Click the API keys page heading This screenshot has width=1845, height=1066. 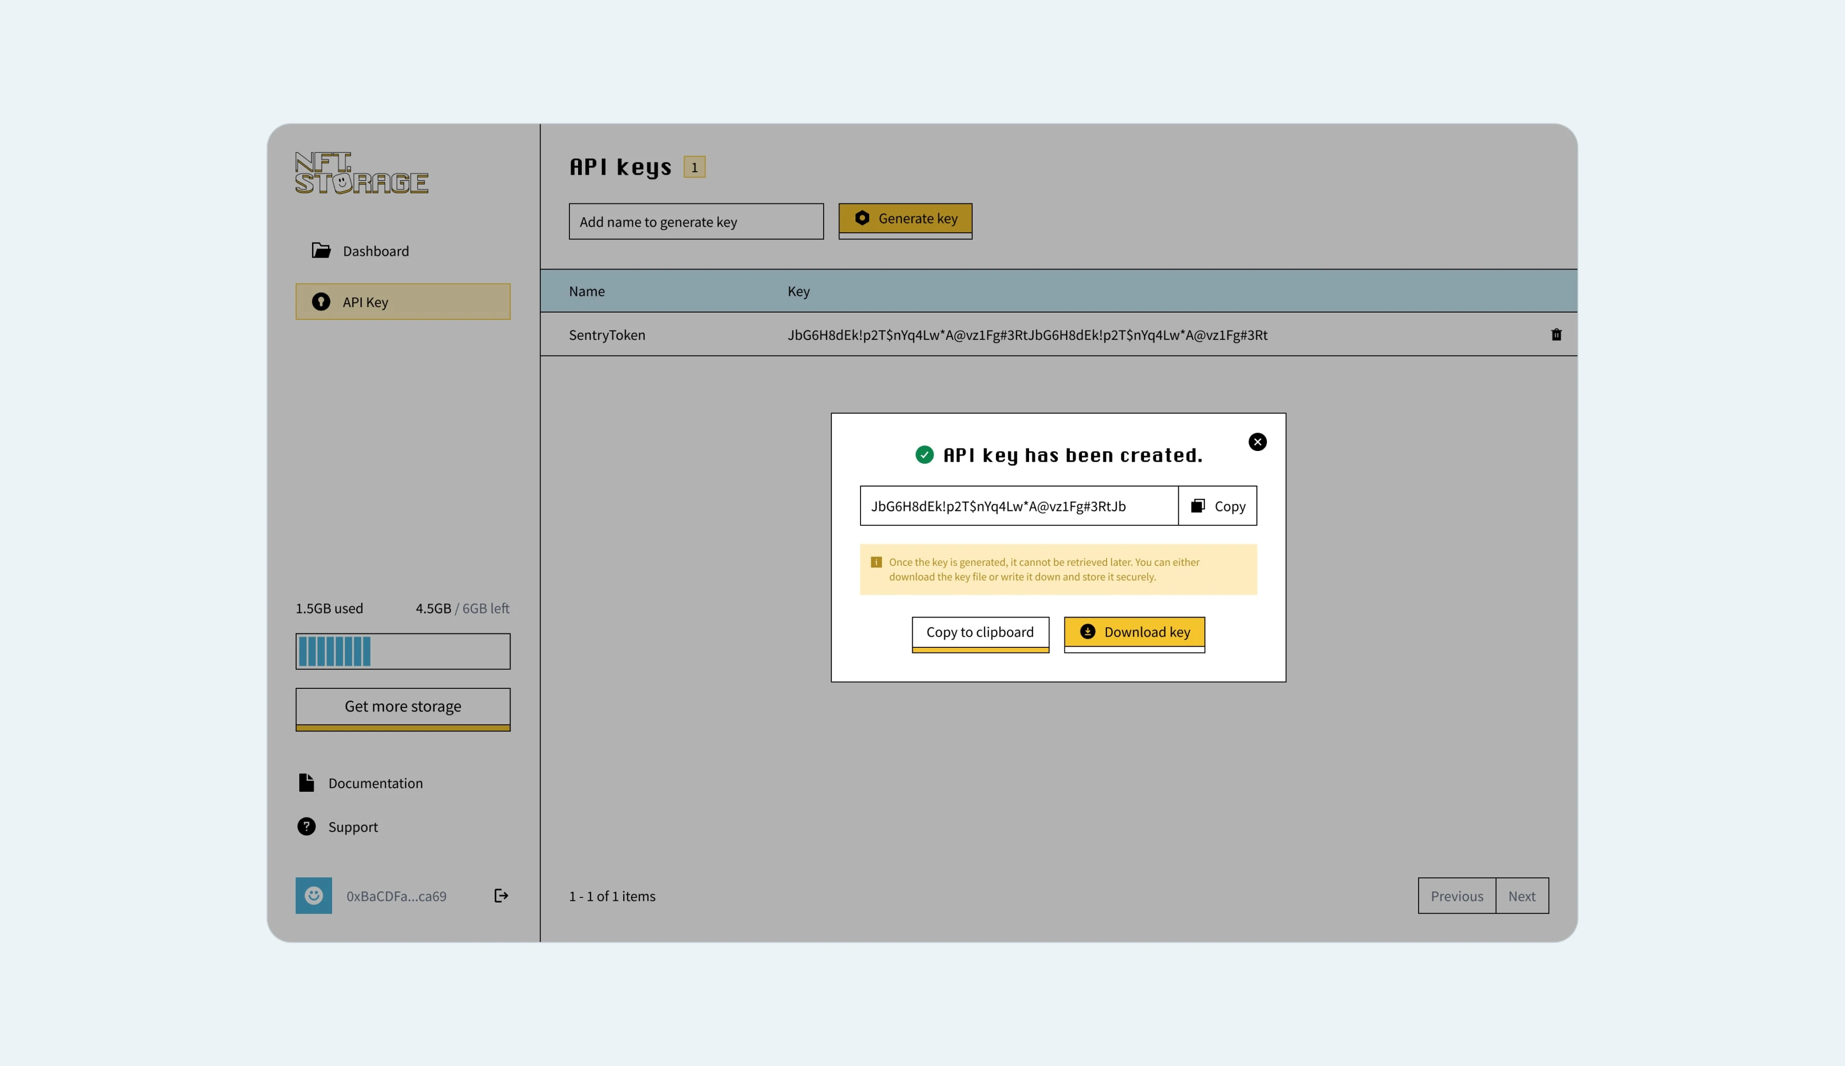[621, 168]
